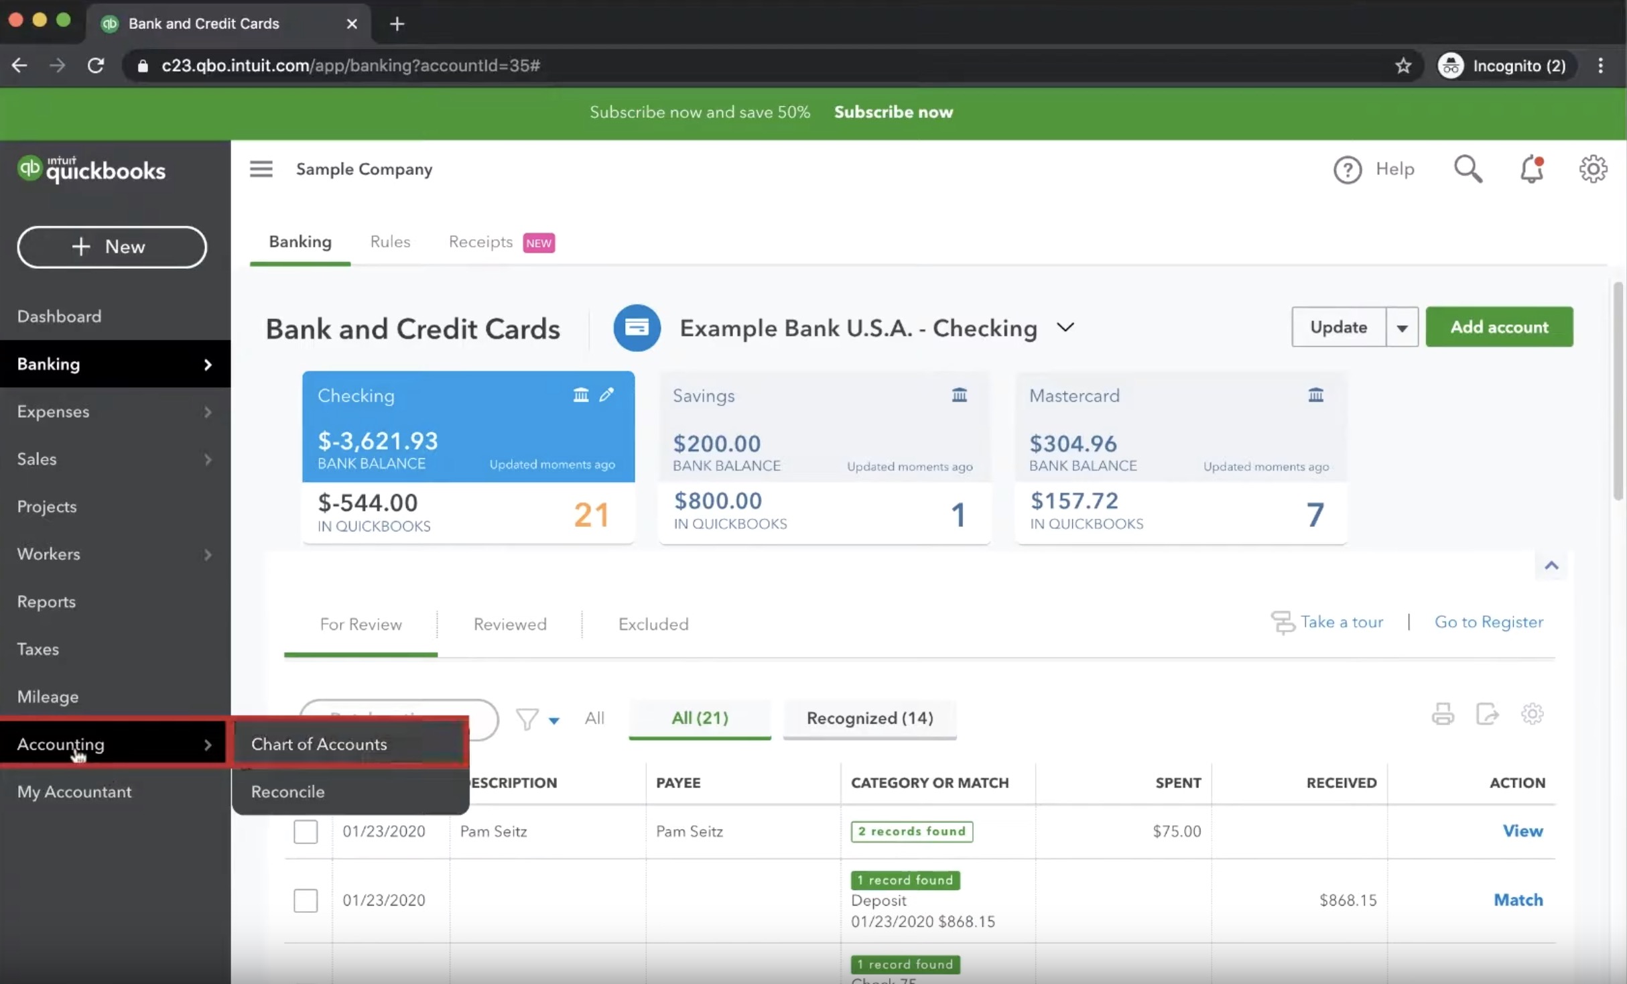Open the gear settings icon in the header
This screenshot has width=1627, height=984.
pyautogui.click(x=1593, y=169)
